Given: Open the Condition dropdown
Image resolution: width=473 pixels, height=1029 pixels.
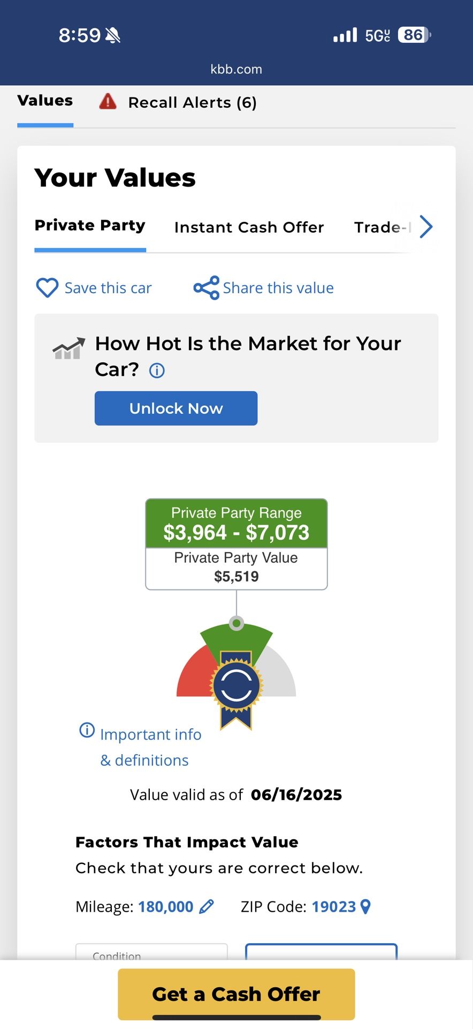Looking at the screenshot, I should [x=151, y=952].
